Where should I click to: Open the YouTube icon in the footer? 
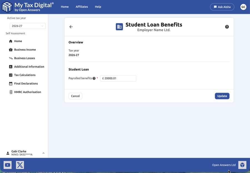(x=7, y=165)
